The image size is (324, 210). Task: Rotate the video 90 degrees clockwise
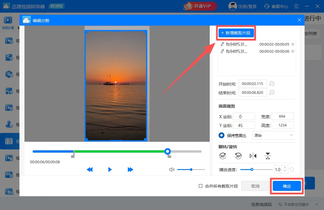pos(223,156)
